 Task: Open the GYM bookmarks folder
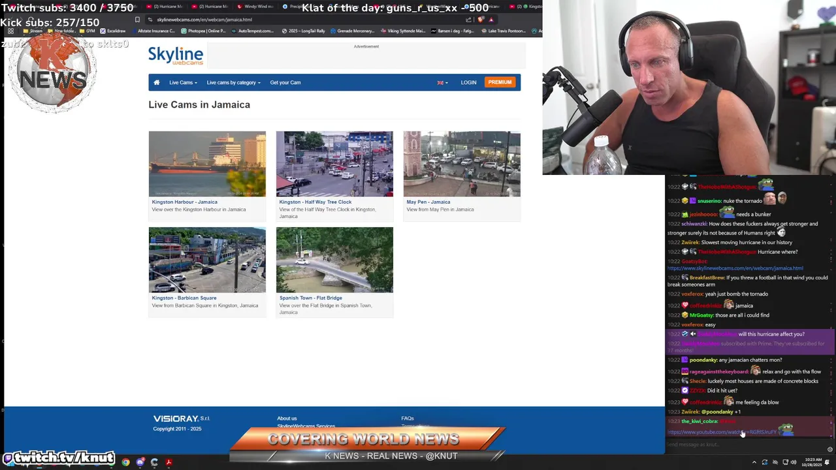coord(87,31)
